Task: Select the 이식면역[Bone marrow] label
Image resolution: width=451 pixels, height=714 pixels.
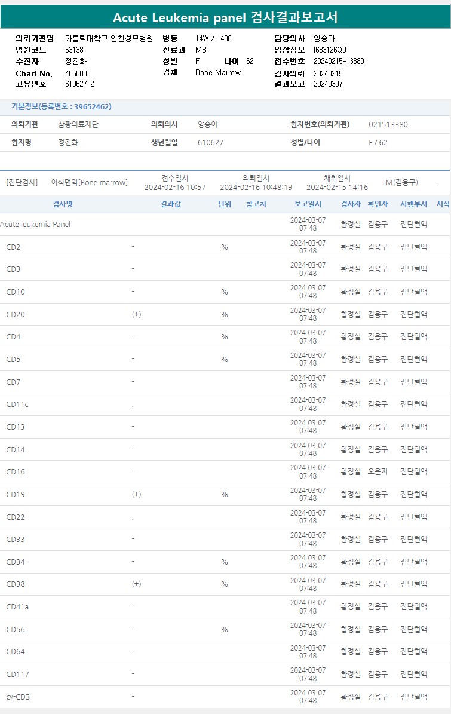Action: [x=89, y=183]
